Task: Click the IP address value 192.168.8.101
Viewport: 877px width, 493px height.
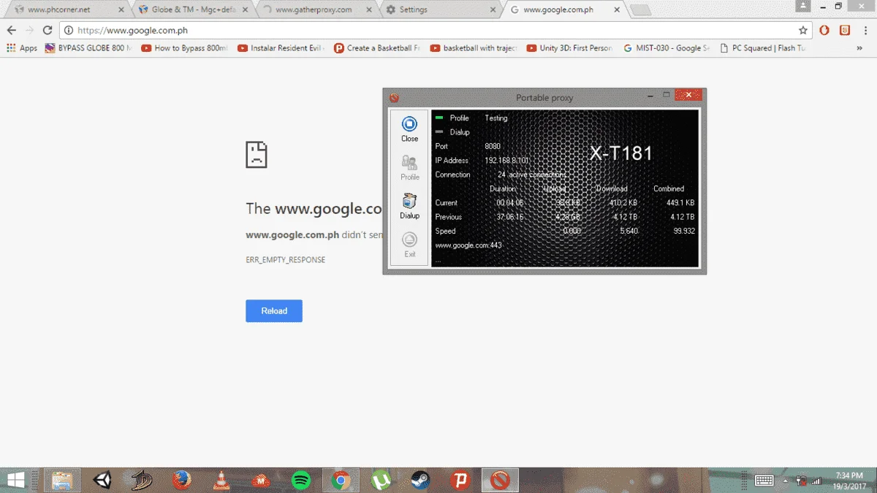Action: coord(507,161)
